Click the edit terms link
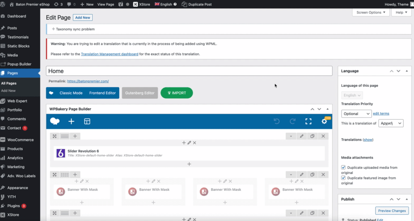Viewport: 414px width, 221px height. (x=381, y=113)
